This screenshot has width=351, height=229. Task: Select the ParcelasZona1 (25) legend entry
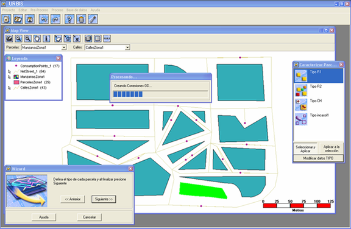[35, 82]
